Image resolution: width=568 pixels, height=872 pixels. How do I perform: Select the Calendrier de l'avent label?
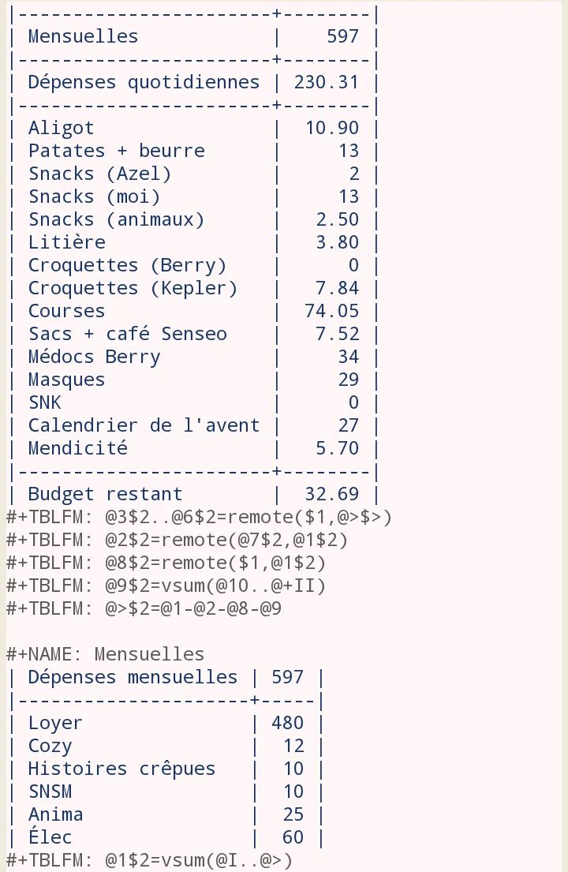144,425
